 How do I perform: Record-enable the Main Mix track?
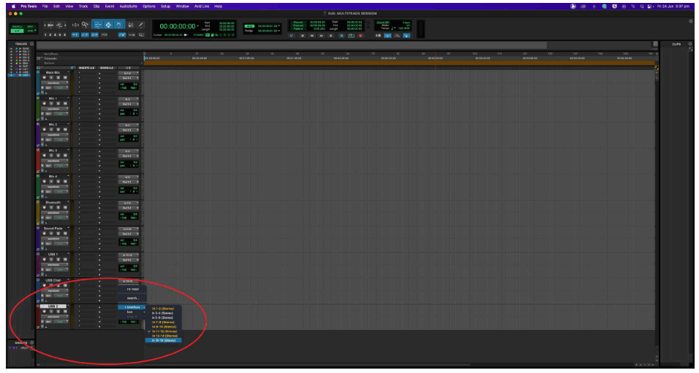[44, 77]
